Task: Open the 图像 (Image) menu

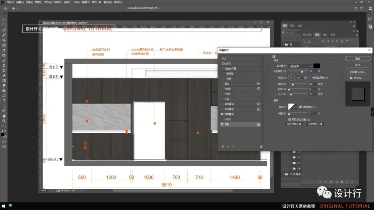Action: [29, 2]
